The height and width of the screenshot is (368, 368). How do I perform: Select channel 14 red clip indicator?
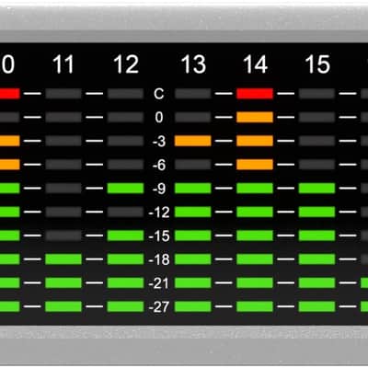[255, 94]
